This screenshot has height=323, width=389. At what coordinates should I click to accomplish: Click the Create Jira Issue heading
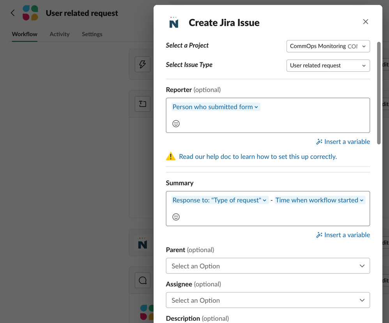pyautogui.click(x=224, y=23)
